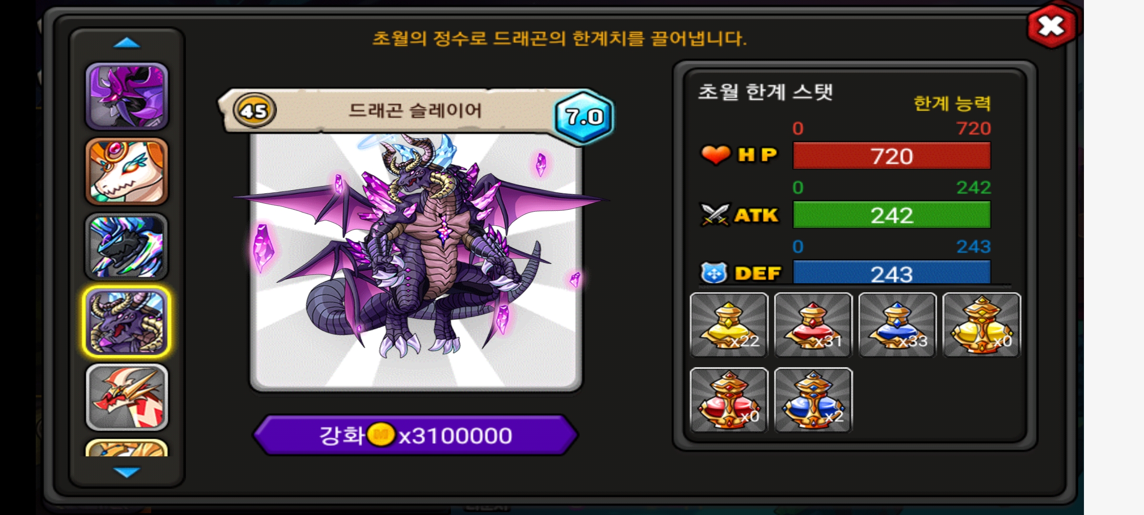Select the blue essence potion x33

click(898, 325)
